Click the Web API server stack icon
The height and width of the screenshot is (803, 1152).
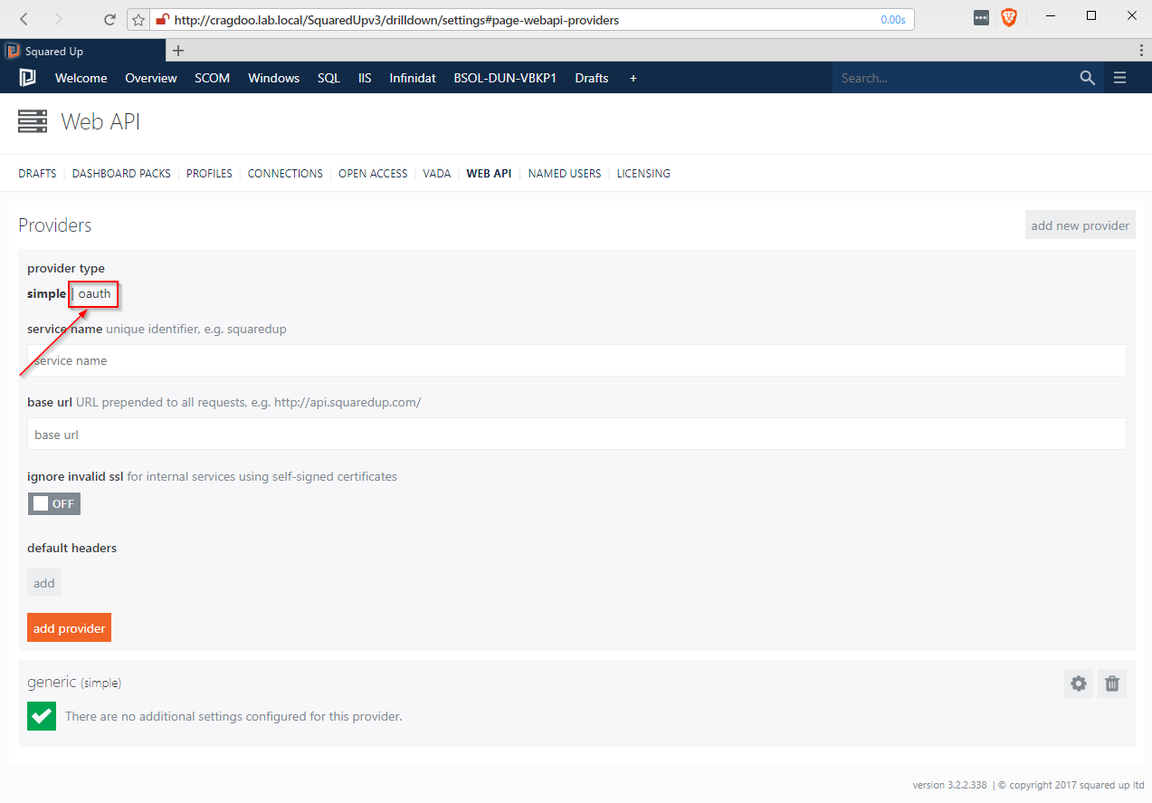33,121
